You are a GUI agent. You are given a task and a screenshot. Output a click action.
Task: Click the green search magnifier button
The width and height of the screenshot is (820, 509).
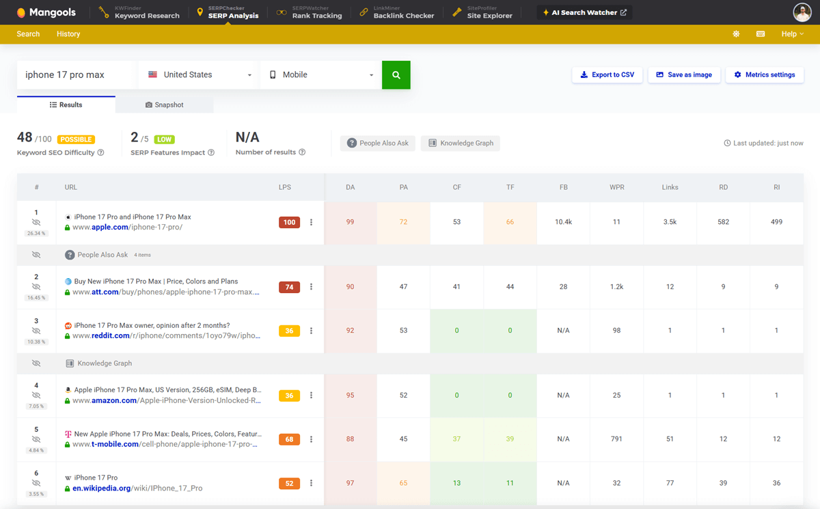point(396,74)
